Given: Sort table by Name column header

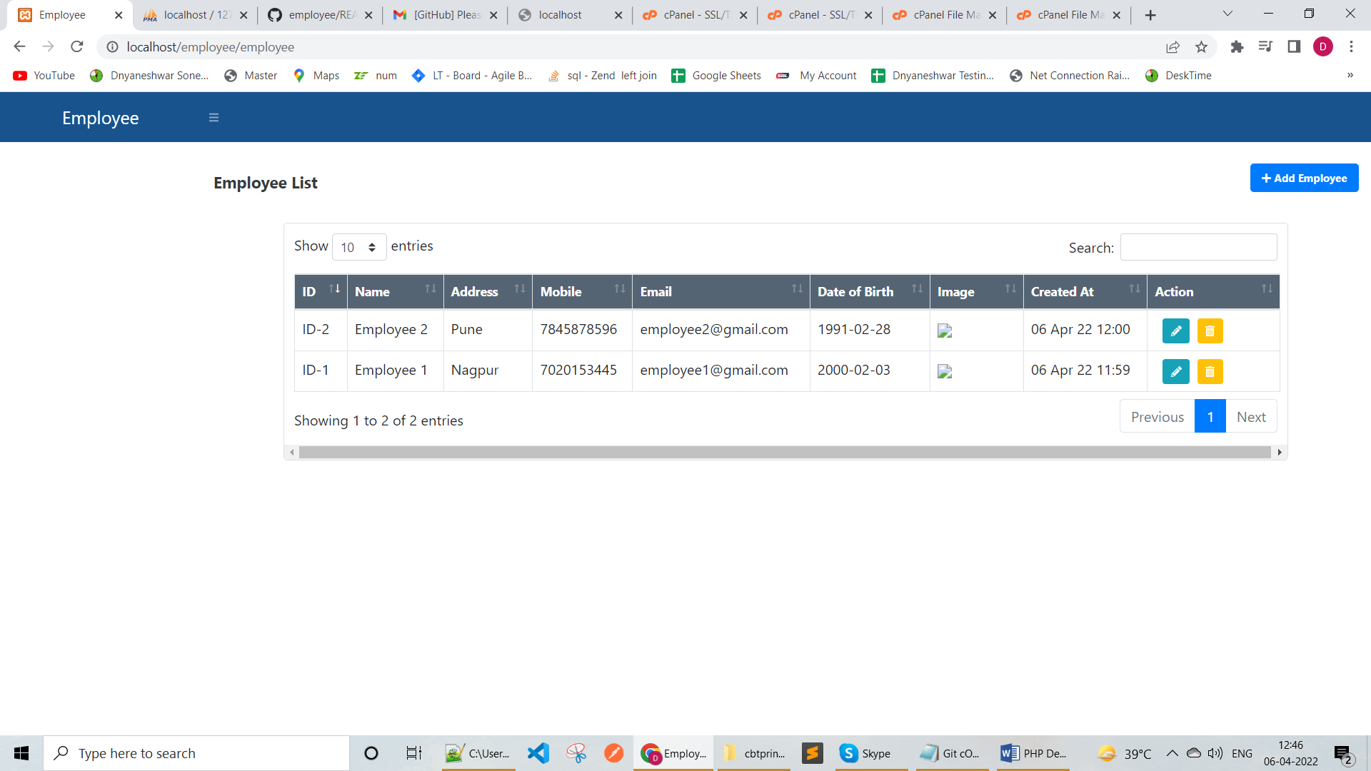Looking at the screenshot, I should (395, 291).
